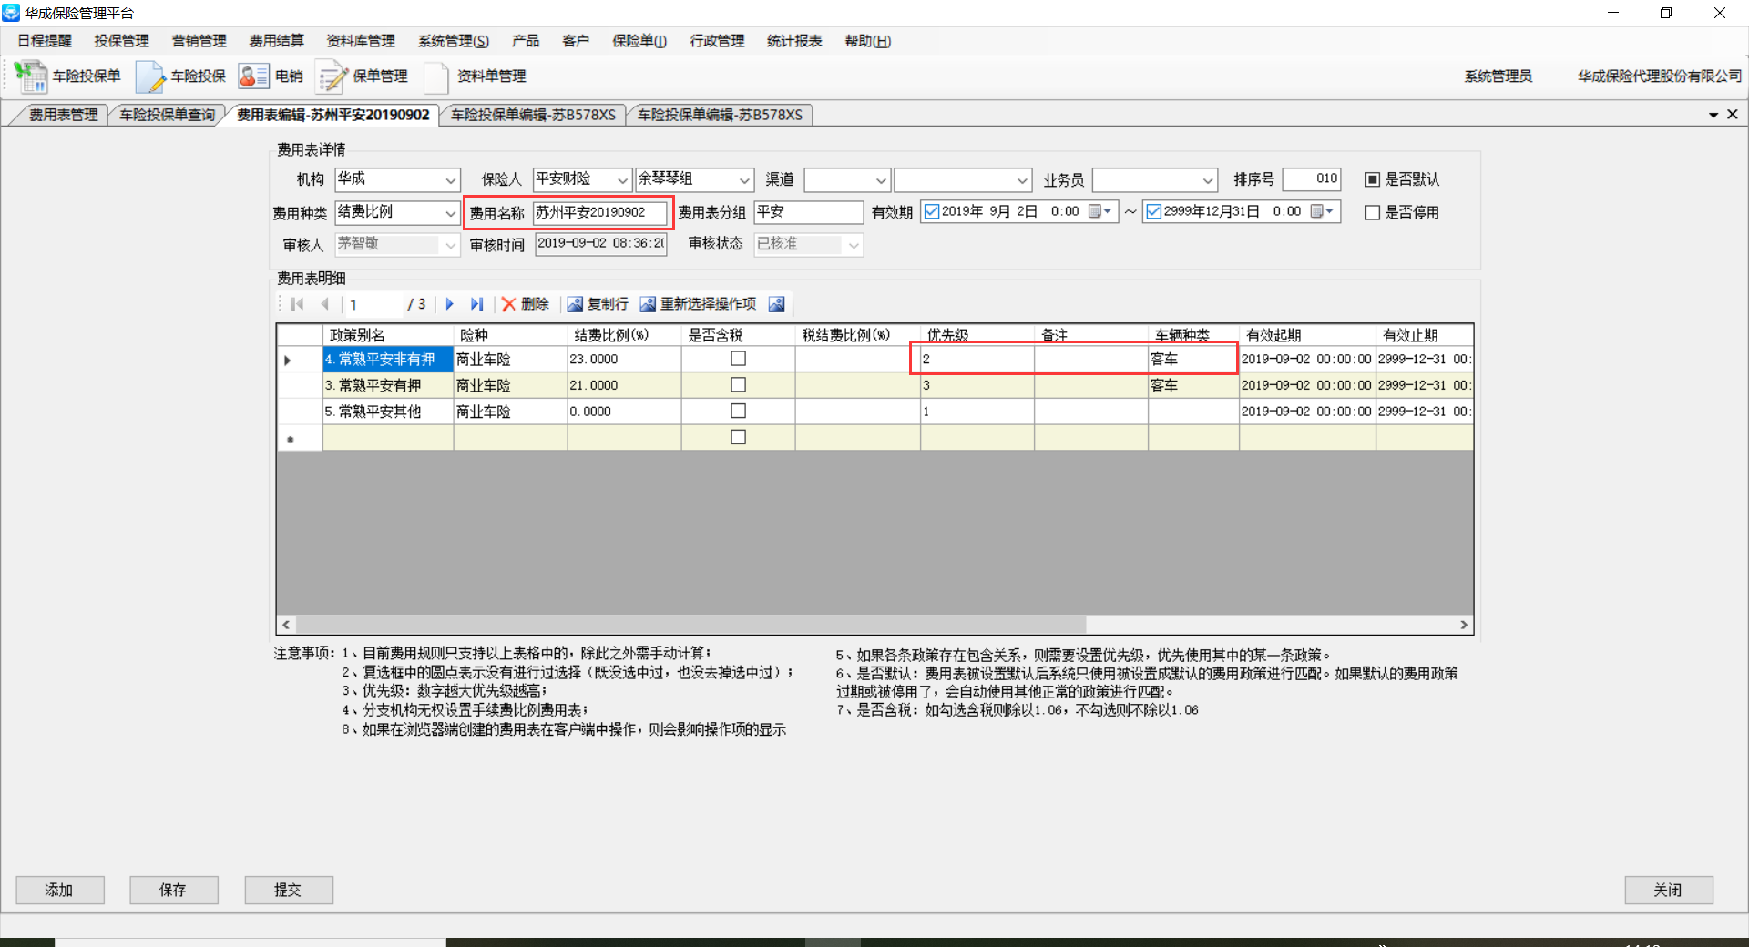Open the 日程提醒 menu
The image size is (1749, 947).
coord(45,41)
